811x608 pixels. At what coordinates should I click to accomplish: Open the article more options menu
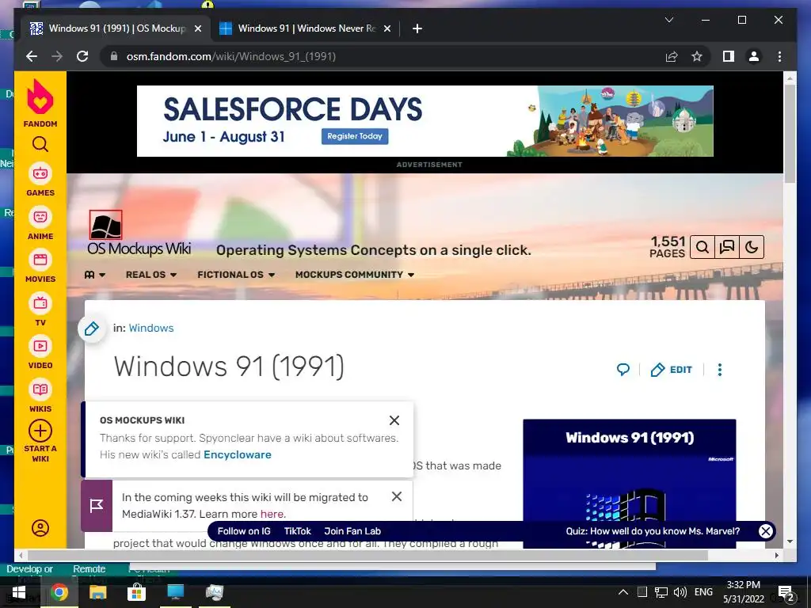[719, 370]
